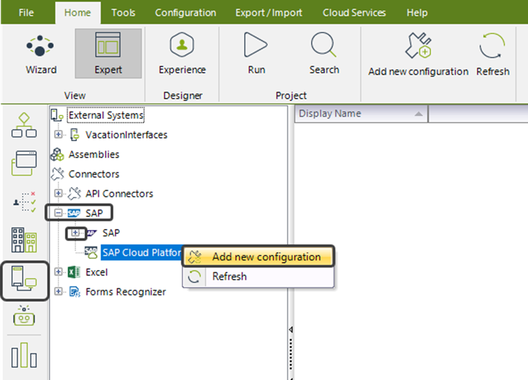The height and width of the screenshot is (380, 528).
Task: Select the nested SAP item under SAP
Action: point(111,233)
